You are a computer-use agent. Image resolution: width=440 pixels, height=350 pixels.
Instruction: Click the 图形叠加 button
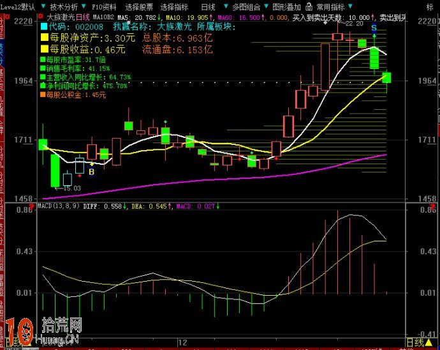pos(286,6)
